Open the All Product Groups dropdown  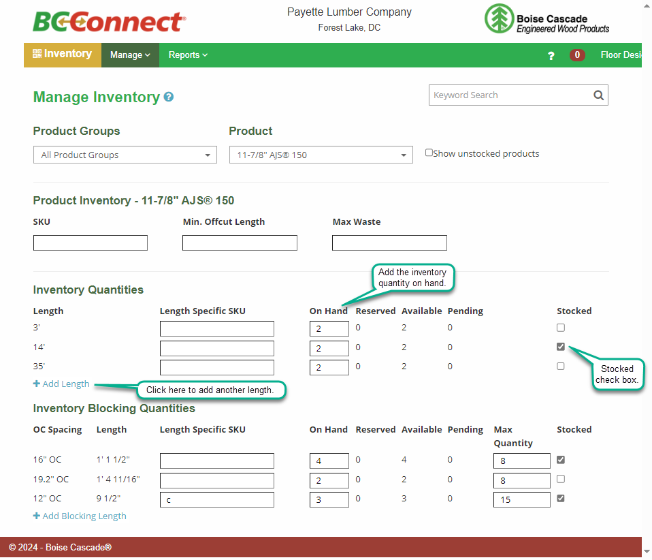(125, 155)
